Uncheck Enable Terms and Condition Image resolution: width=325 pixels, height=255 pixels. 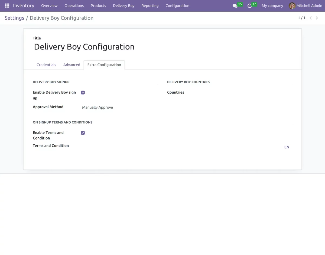pyautogui.click(x=83, y=133)
